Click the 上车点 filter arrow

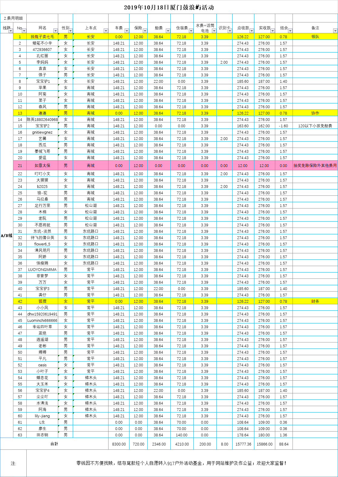point(106,31)
